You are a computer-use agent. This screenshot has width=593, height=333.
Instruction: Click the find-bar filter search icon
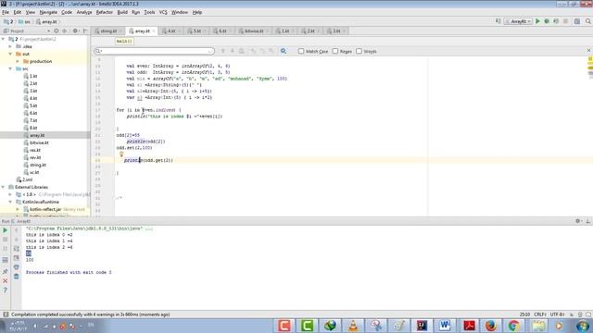click(284, 51)
